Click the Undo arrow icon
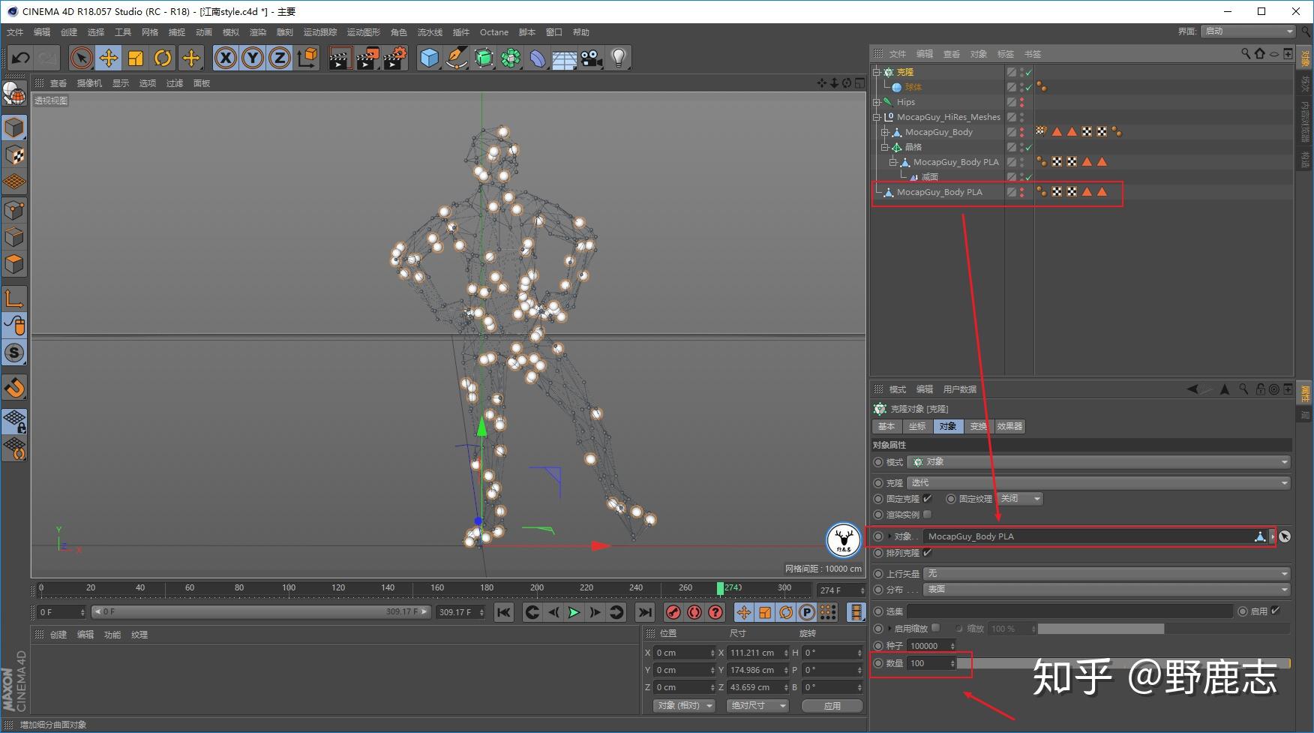1314x733 pixels. [20, 58]
